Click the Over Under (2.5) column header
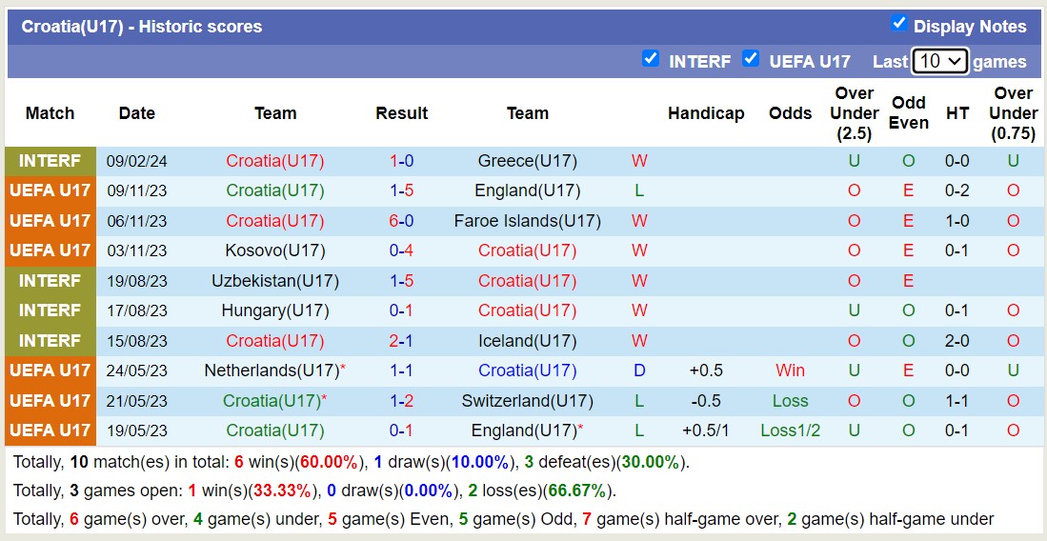The image size is (1047, 541). point(854,113)
